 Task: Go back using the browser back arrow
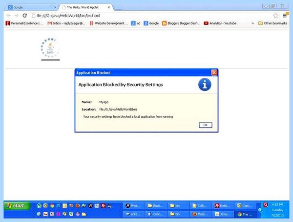(x=8, y=16)
